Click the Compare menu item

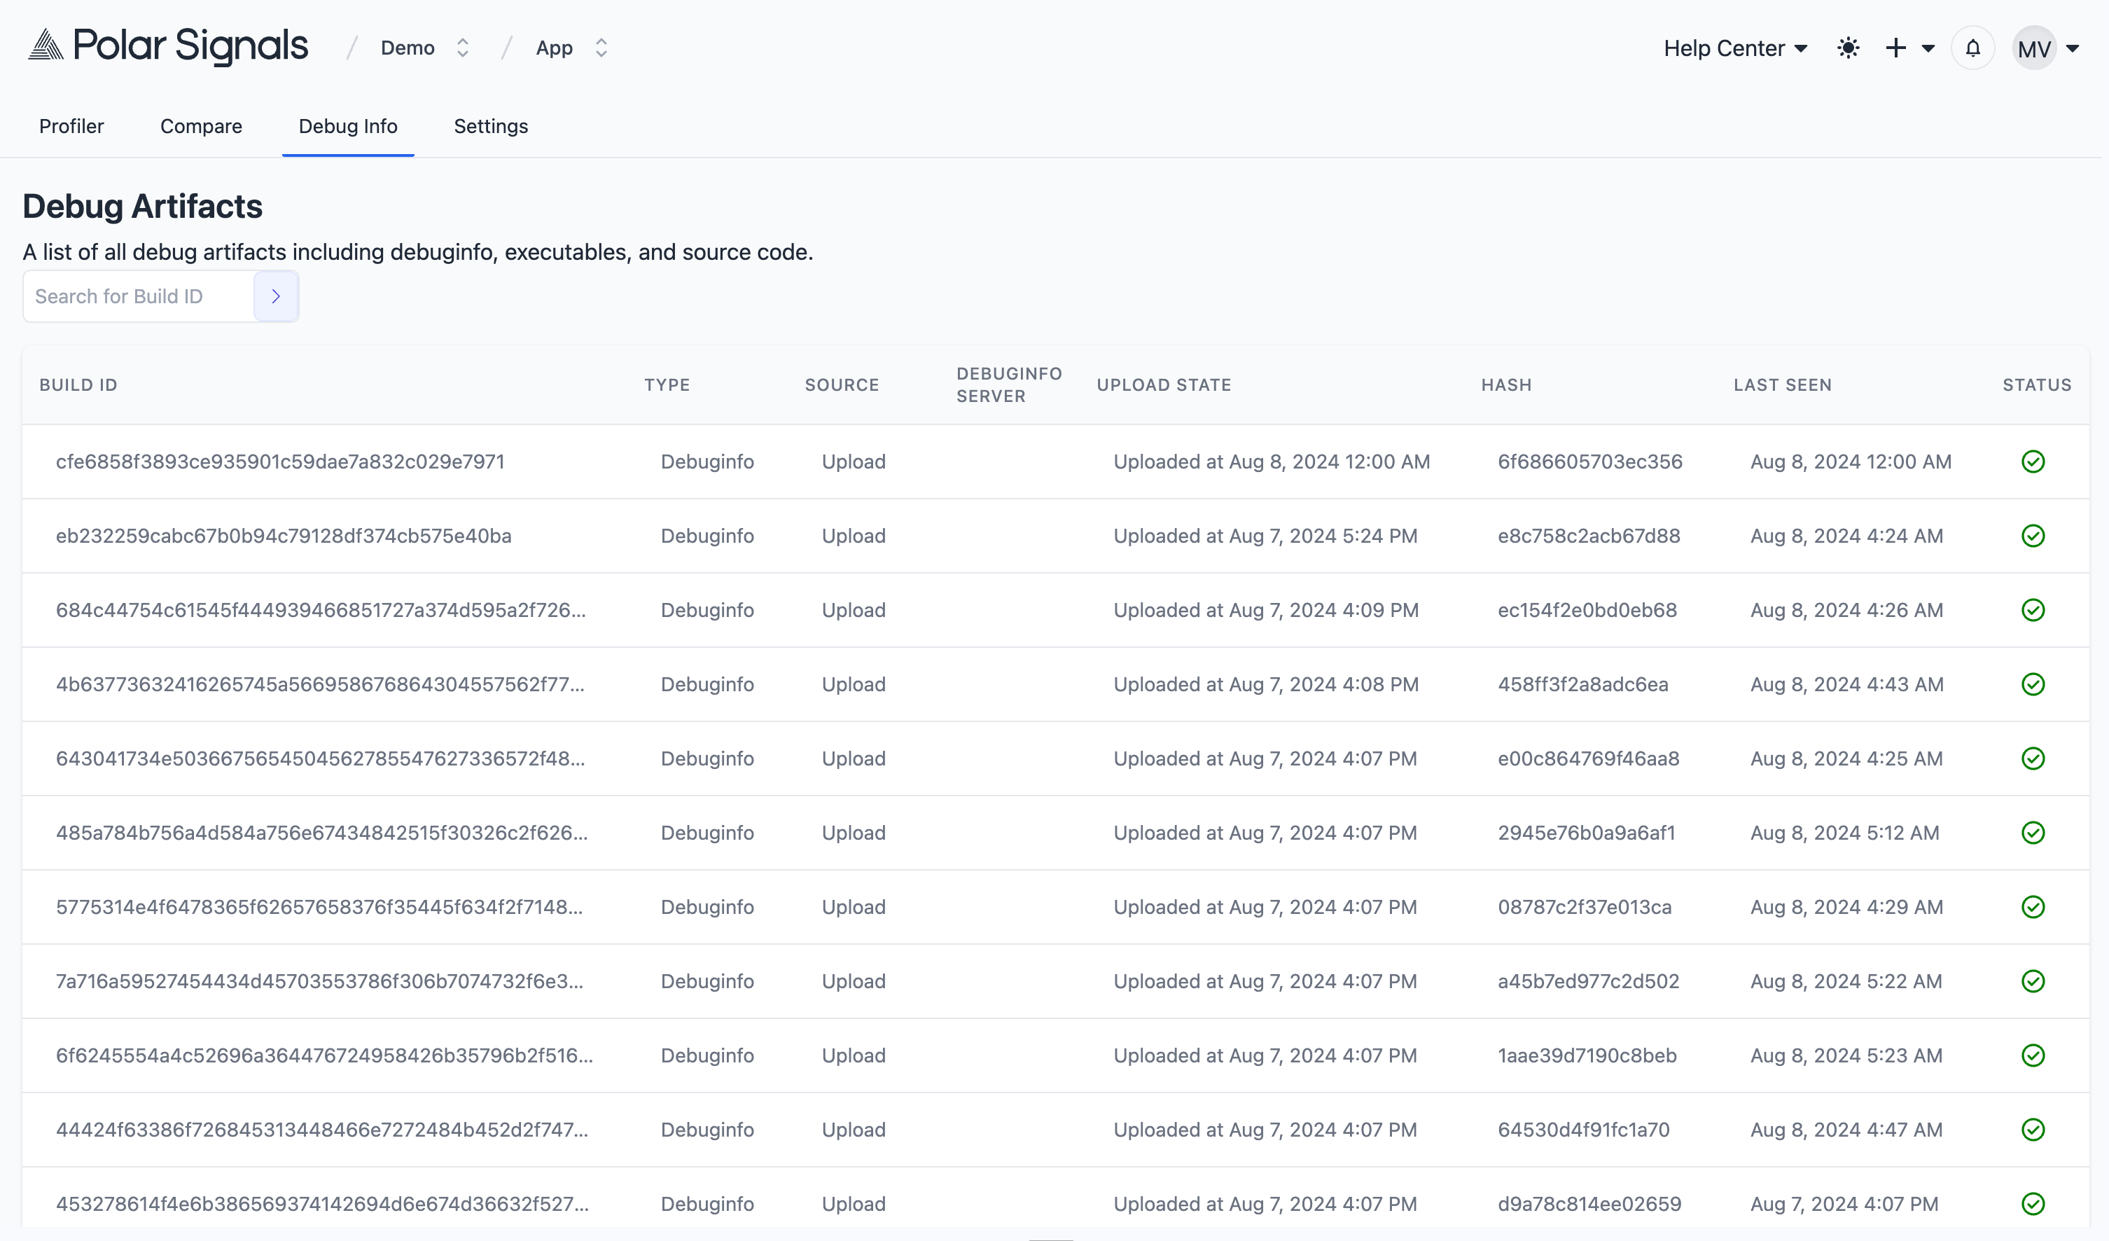(201, 125)
